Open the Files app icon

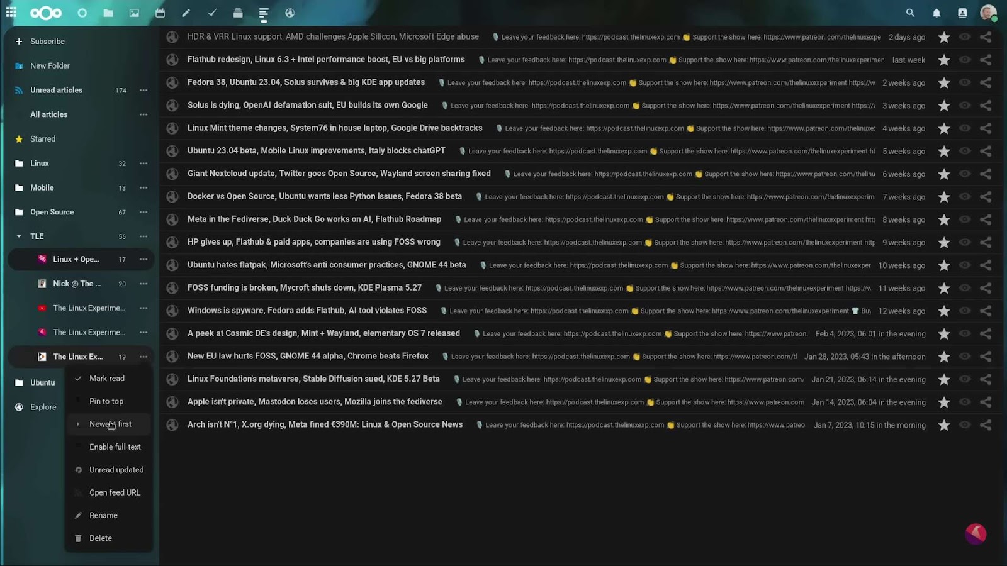coord(108,13)
